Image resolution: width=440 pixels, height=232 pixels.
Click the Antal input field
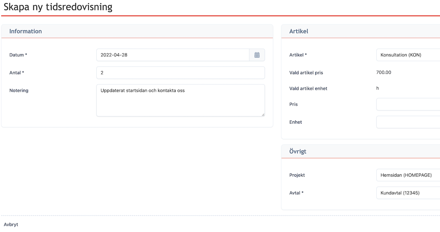click(x=180, y=73)
